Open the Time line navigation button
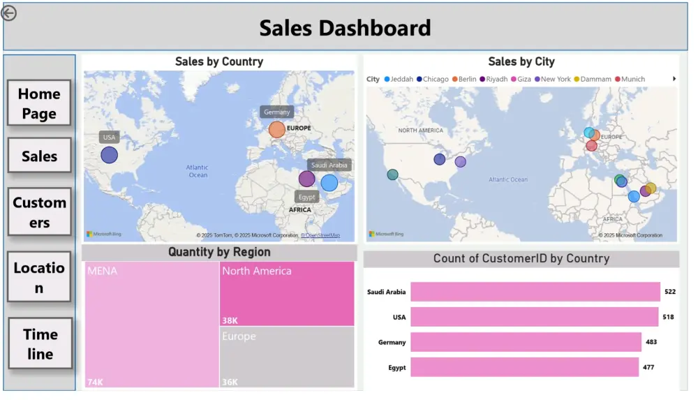 pyautogui.click(x=40, y=343)
